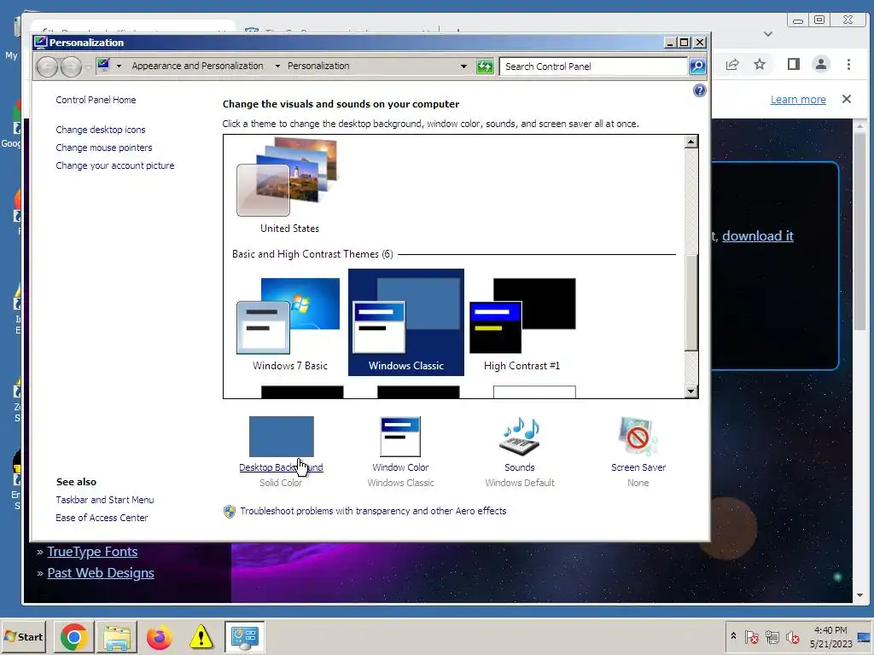Launch Firefox from the taskbar
The width and height of the screenshot is (874, 655).
pos(159,637)
